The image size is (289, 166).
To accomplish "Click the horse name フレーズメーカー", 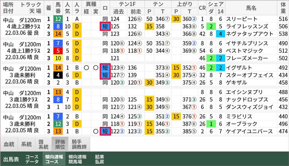I will [x=247, y=58].
